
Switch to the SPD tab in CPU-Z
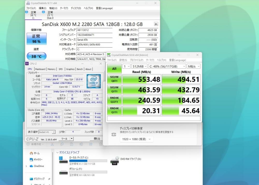point(61,69)
